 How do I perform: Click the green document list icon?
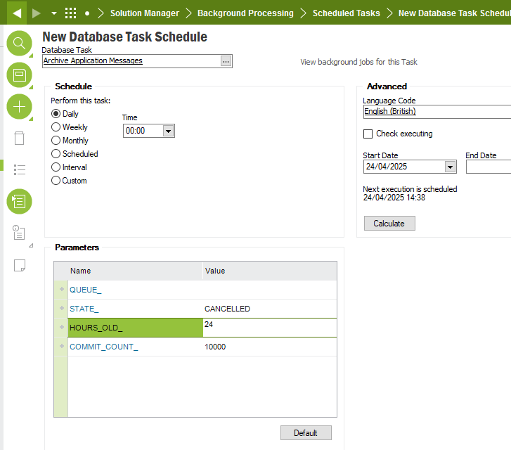pos(19,202)
